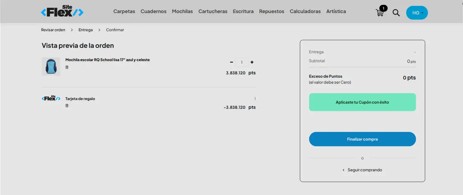
Task: Increase backpack quantity with plus button
Action: pos(252,62)
